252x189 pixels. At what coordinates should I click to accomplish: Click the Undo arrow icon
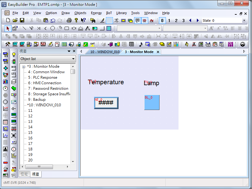[53, 21]
